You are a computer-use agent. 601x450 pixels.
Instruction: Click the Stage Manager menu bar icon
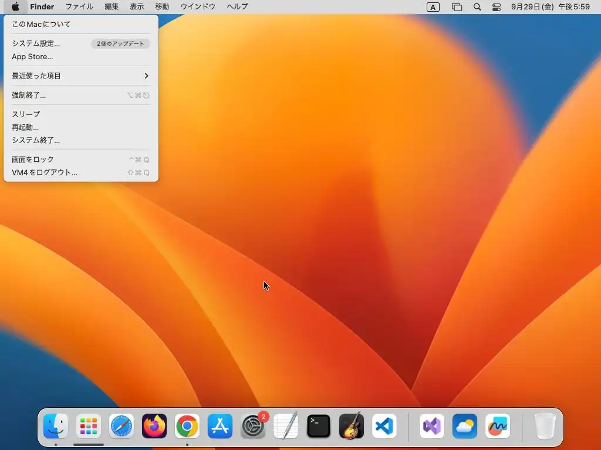pos(457,7)
